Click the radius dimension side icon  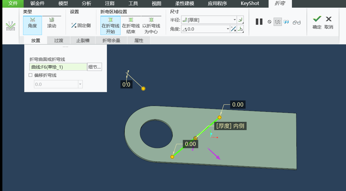point(240,20)
